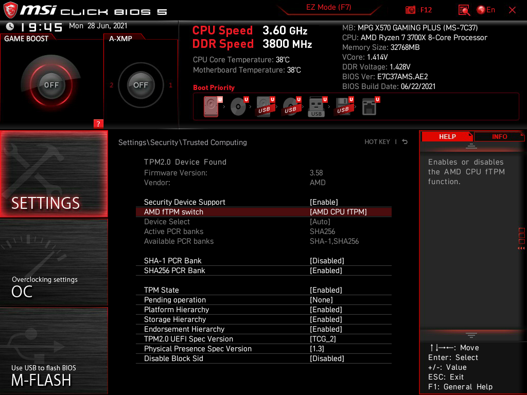The width and height of the screenshot is (527, 395).
Task: Switch to the HELP tab
Action: pyautogui.click(x=447, y=136)
